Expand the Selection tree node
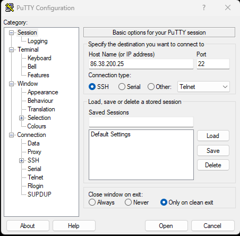Viewport: 240px width, 236px height. pyautogui.click(x=21, y=118)
